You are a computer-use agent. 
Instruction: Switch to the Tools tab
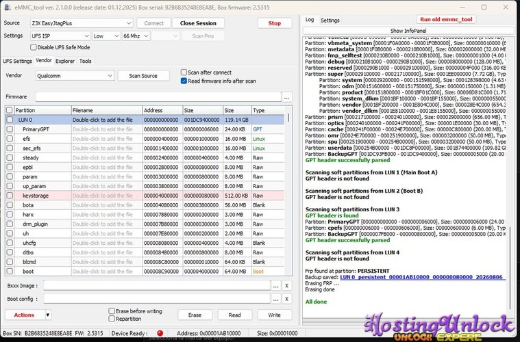(85, 62)
